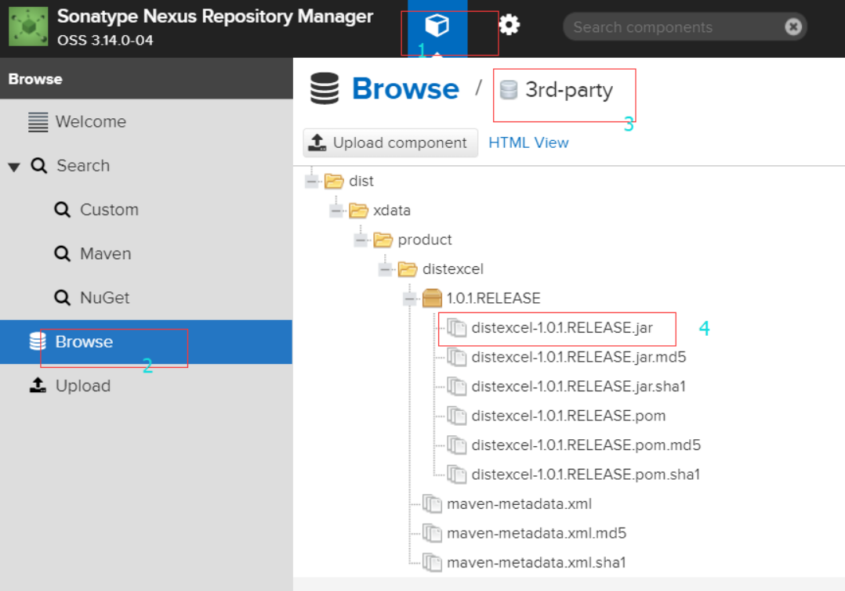Click the open folder icon for xdata

point(358,211)
